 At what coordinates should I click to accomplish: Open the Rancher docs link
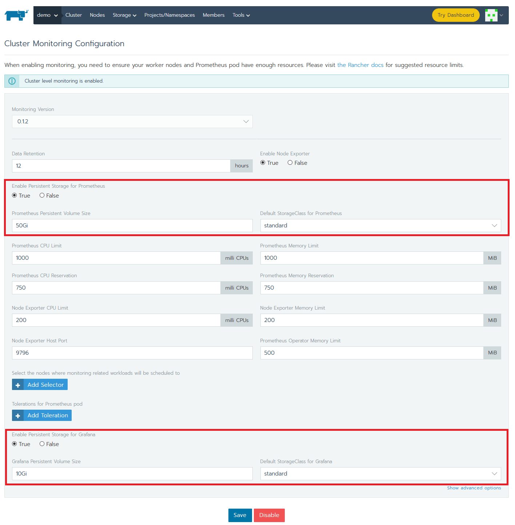point(360,65)
